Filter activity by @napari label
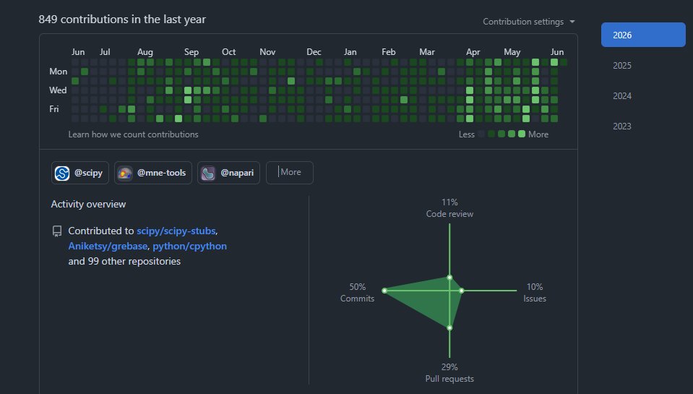This screenshot has height=394, width=693. click(237, 173)
